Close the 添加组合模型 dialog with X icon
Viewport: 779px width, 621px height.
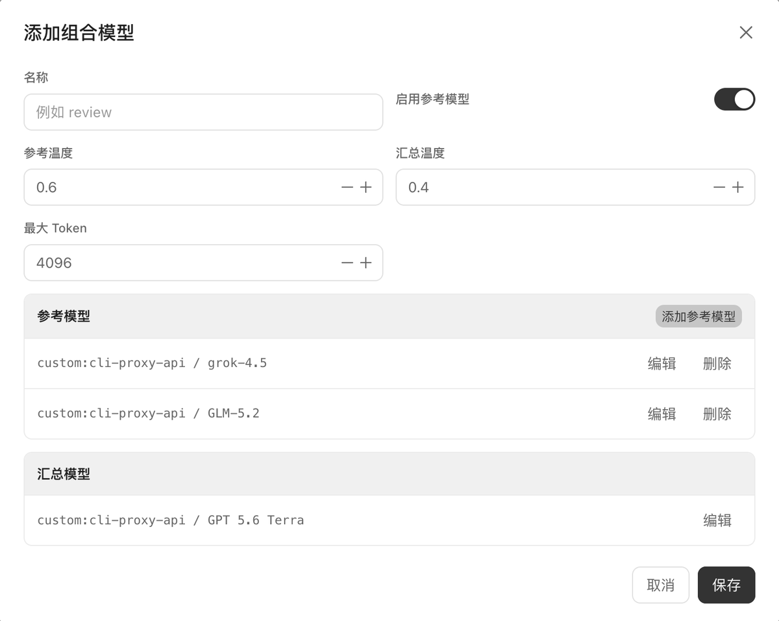(746, 32)
